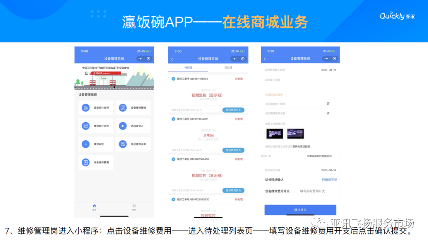Tap the 2020-08-19 deadline date value
The image size is (428, 242).
[x=329, y=70]
